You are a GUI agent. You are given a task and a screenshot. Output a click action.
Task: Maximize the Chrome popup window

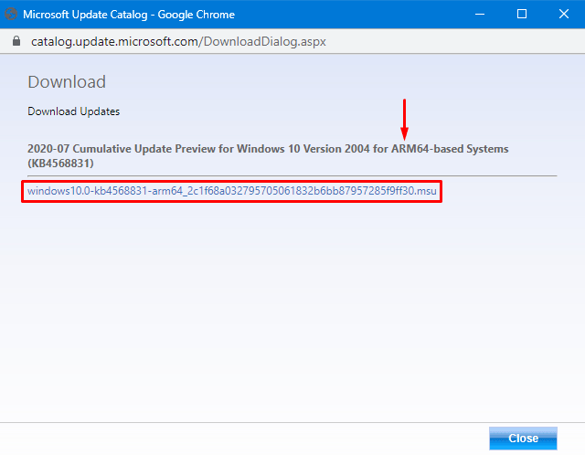click(521, 15)
